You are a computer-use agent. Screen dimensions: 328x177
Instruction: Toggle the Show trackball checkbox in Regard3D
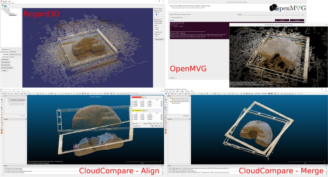click(155, 11)
